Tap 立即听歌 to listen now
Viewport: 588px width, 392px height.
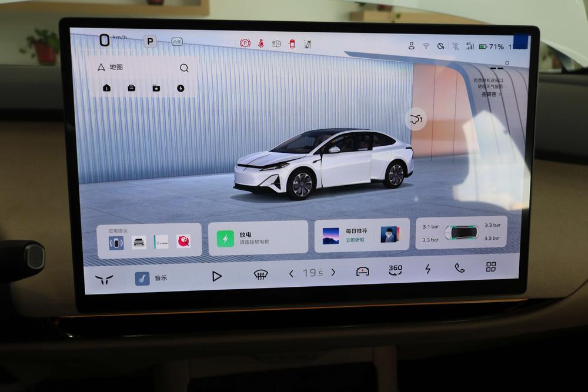(x=355, y=240)
